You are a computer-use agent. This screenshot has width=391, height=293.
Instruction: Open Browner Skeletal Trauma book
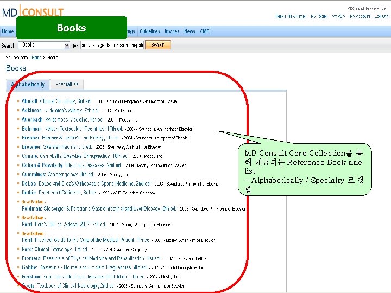(x=57, y=147)
